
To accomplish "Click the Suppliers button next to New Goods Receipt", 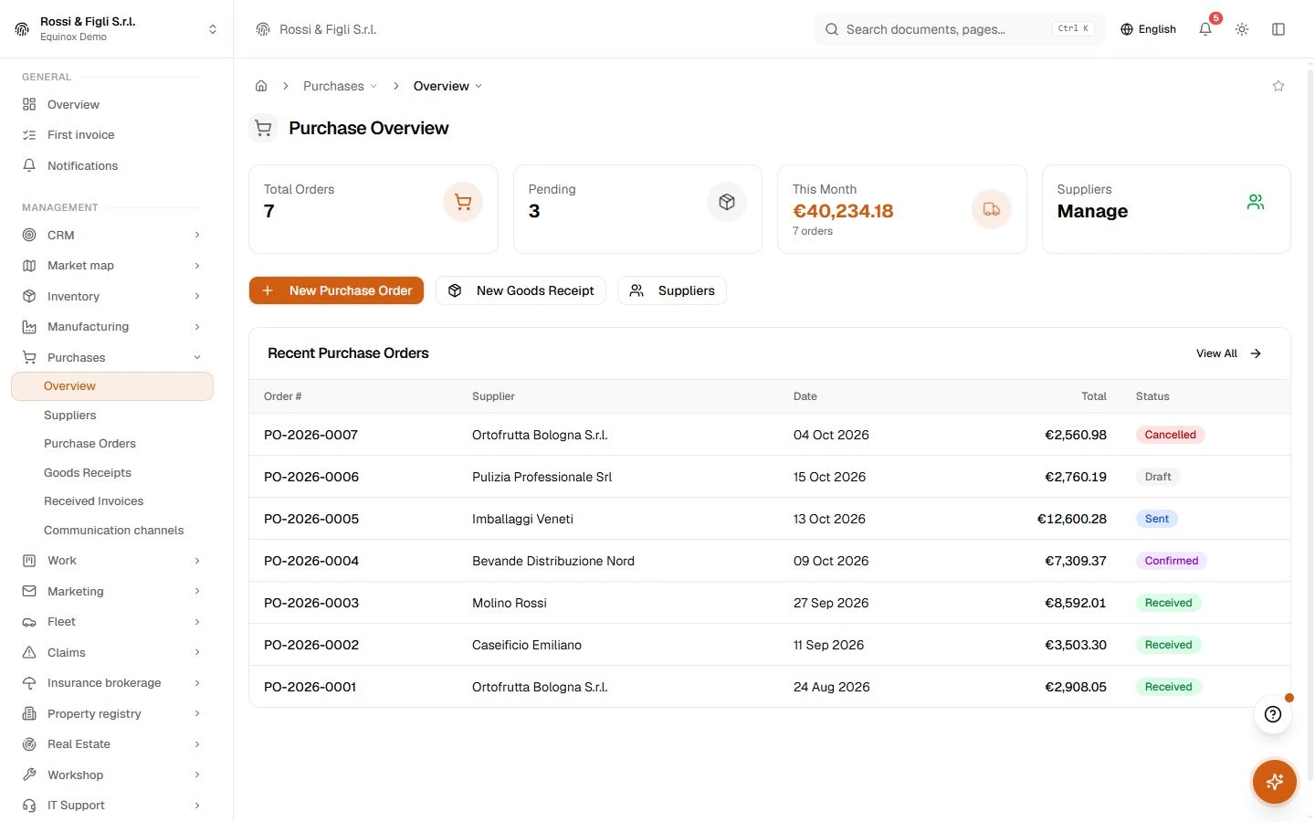I will (x=672, y=290).
